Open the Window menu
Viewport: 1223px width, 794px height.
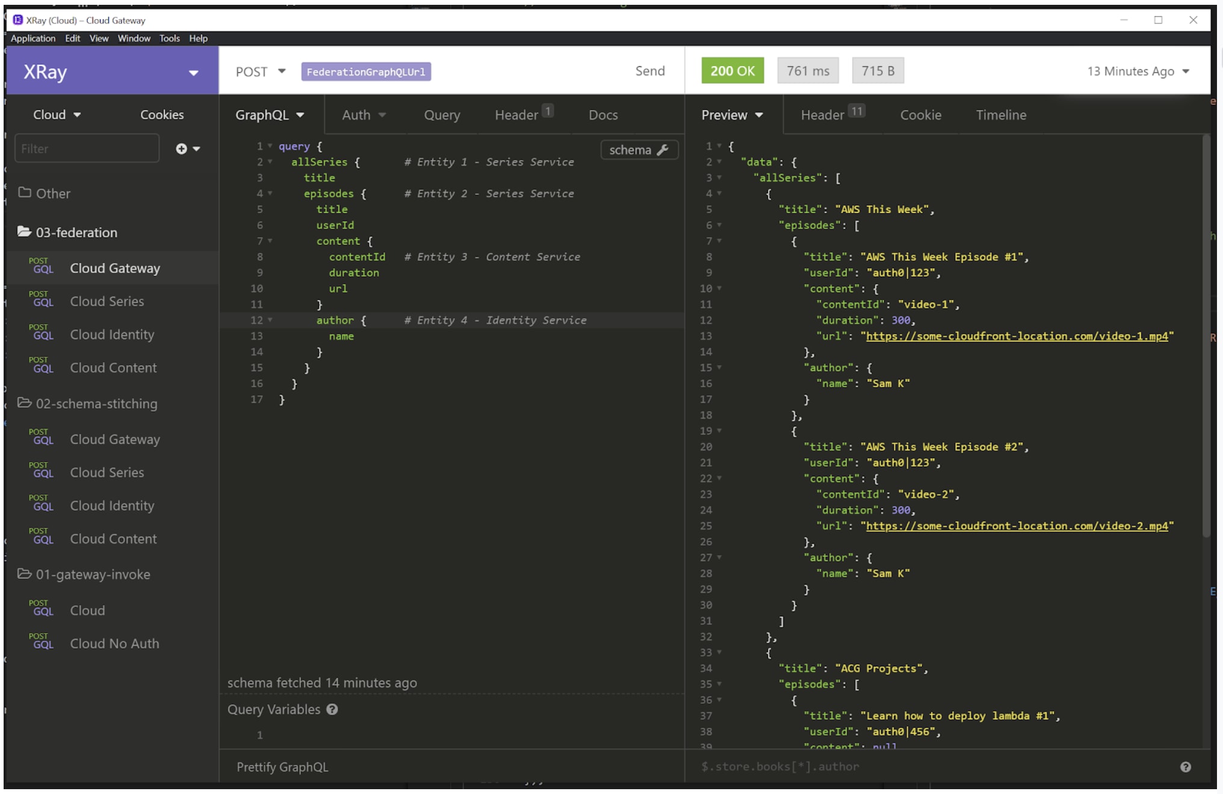(134, 38)
